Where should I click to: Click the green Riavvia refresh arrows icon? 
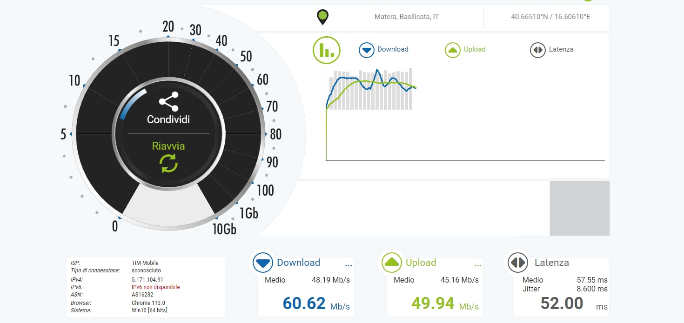click(x=168, y=164)
